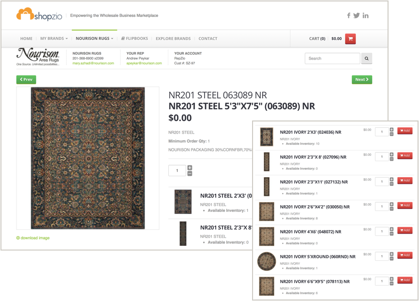Screen dimensions: 419x301
Task: Open the Twitter bird icon
Action: [357, 15]
